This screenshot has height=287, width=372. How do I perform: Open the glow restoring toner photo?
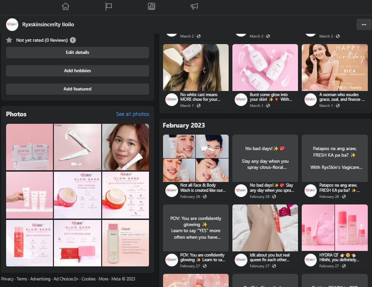30,243
